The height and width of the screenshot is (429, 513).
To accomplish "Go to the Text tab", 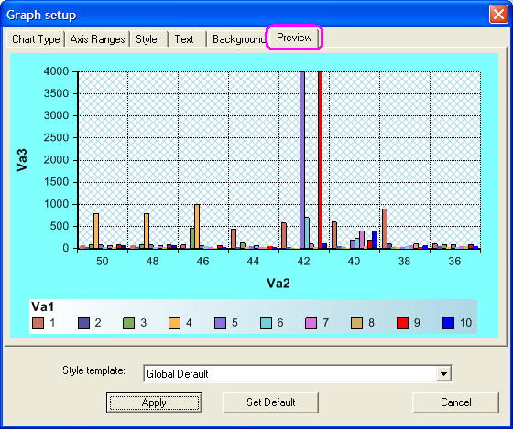I will click(184, 39).
